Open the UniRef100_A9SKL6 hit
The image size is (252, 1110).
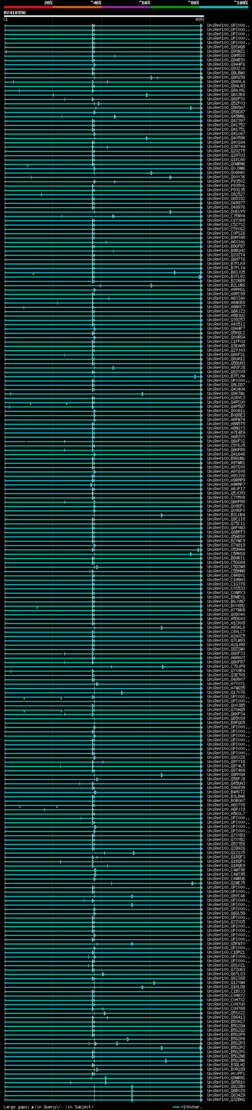click(226, 627)
